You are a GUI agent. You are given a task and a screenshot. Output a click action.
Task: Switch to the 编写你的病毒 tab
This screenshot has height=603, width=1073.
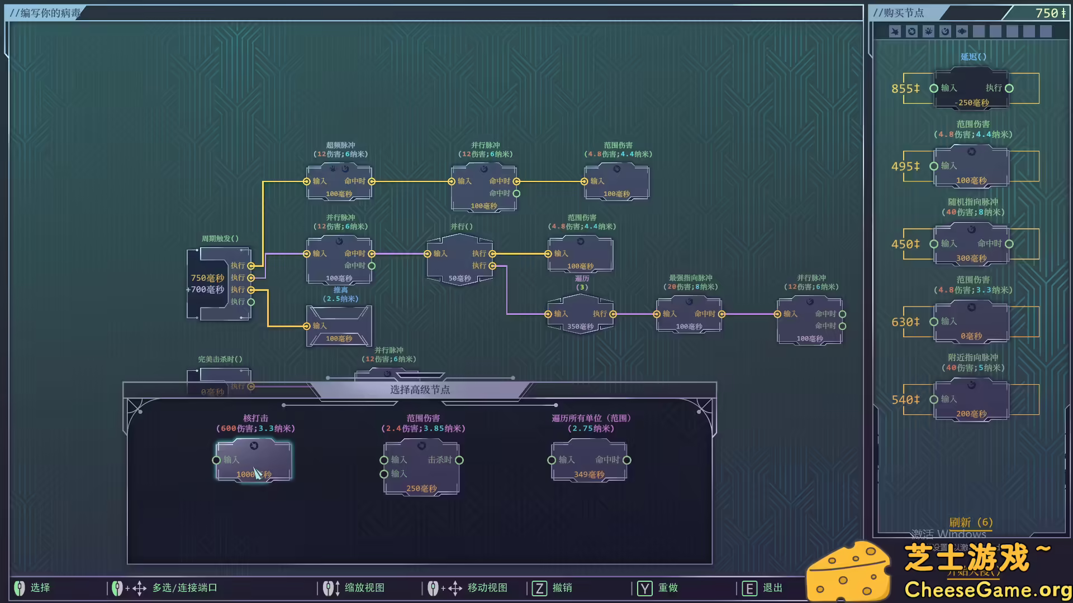pyautogui.click(x=45, y=12)
